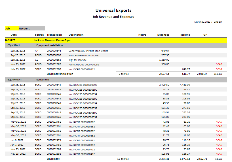The width and height of the screenshot is (232, 162).
Task: Click the Date column header
Action: 14,35
